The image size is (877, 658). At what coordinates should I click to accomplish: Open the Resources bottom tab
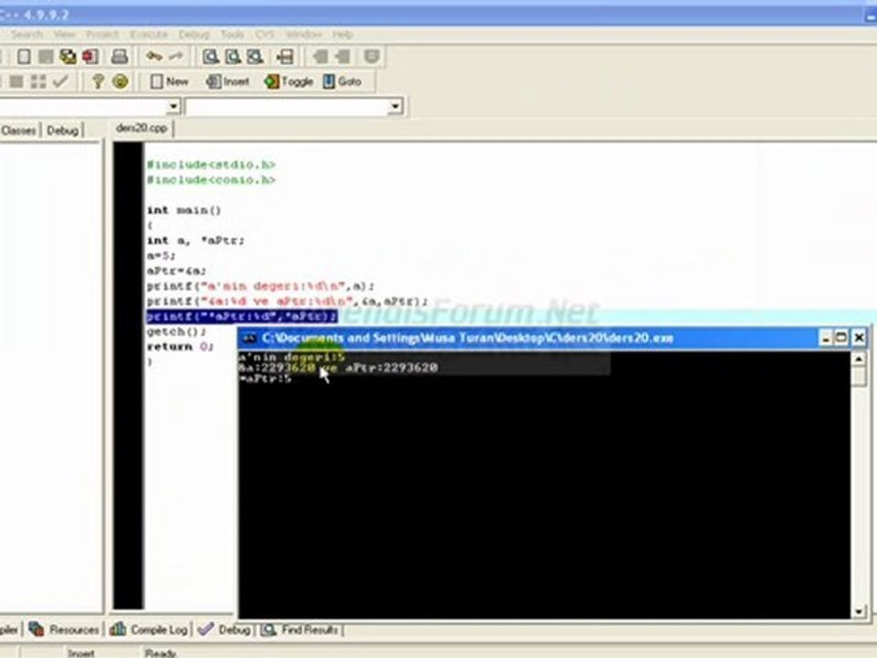[64, 630]
